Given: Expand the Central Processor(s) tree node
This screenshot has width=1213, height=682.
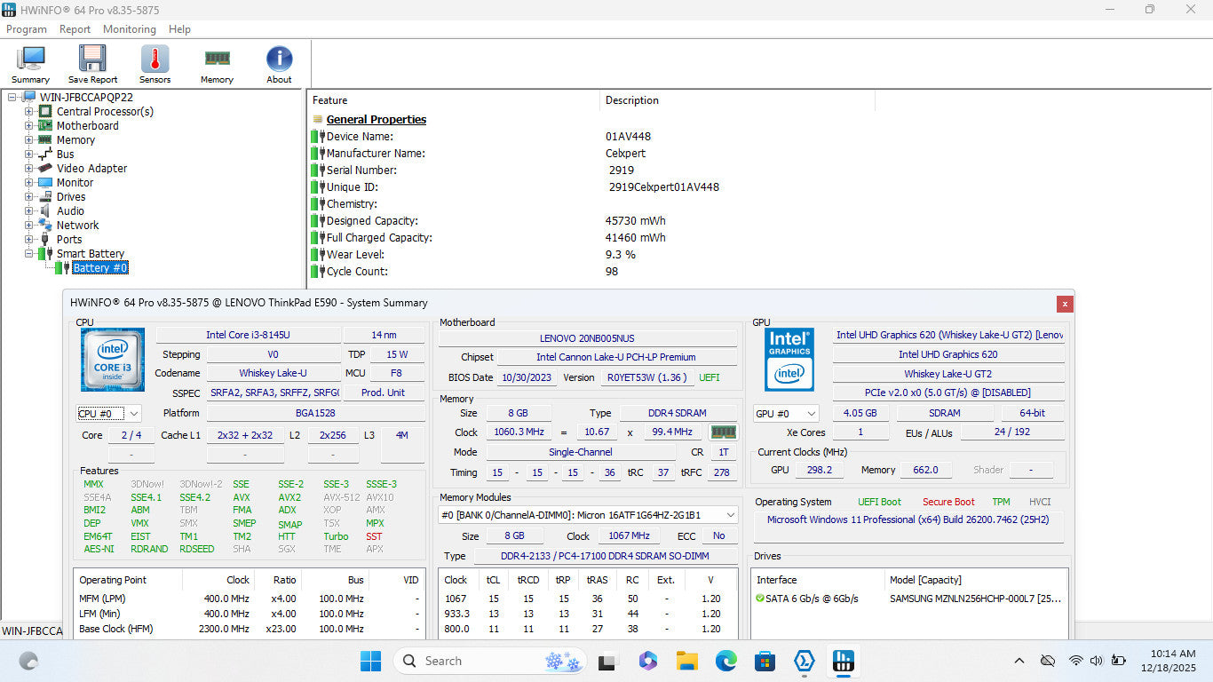Looking at the screenshot, I should [29, 112].
